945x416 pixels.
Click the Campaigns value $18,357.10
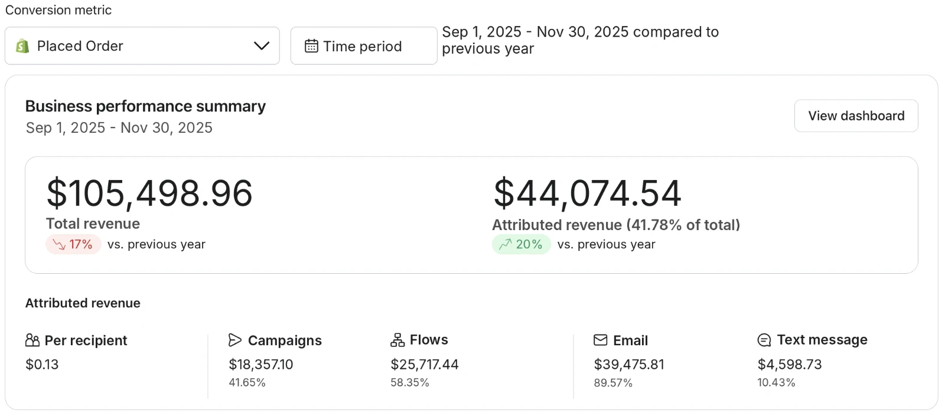(x=261, y=365)
